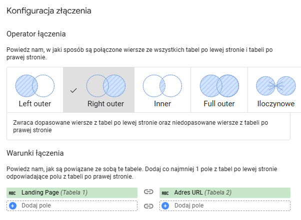Add a field with left "Dodaj pole" box
The height and width of the screenshot is (220, 301).
tap(72, 205)
